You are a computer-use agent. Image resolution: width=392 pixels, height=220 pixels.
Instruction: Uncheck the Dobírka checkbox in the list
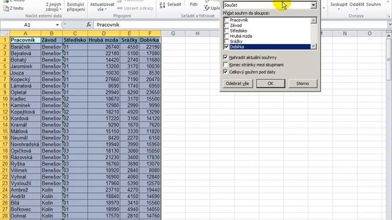click(227, 46)
